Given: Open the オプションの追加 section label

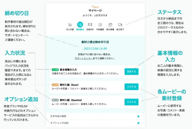Looking at the screenshot, I should (x=59, y=123).
